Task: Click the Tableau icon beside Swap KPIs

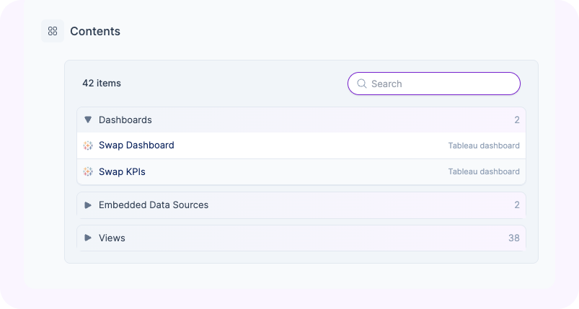Action: click(x=88, y=171)
